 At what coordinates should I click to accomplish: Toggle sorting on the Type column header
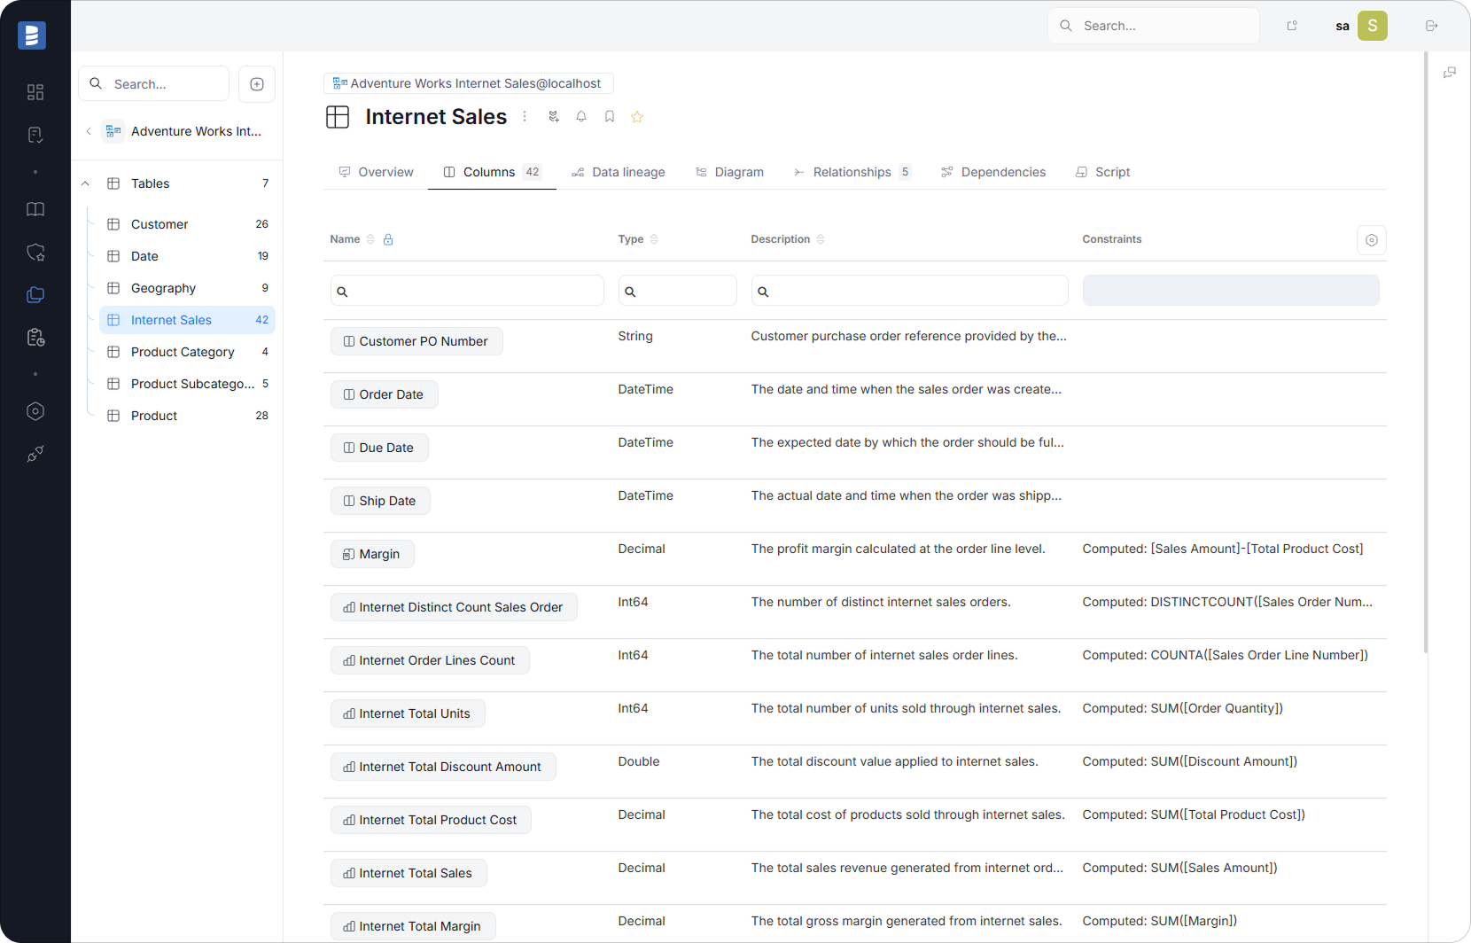click(x=655, y=239)
